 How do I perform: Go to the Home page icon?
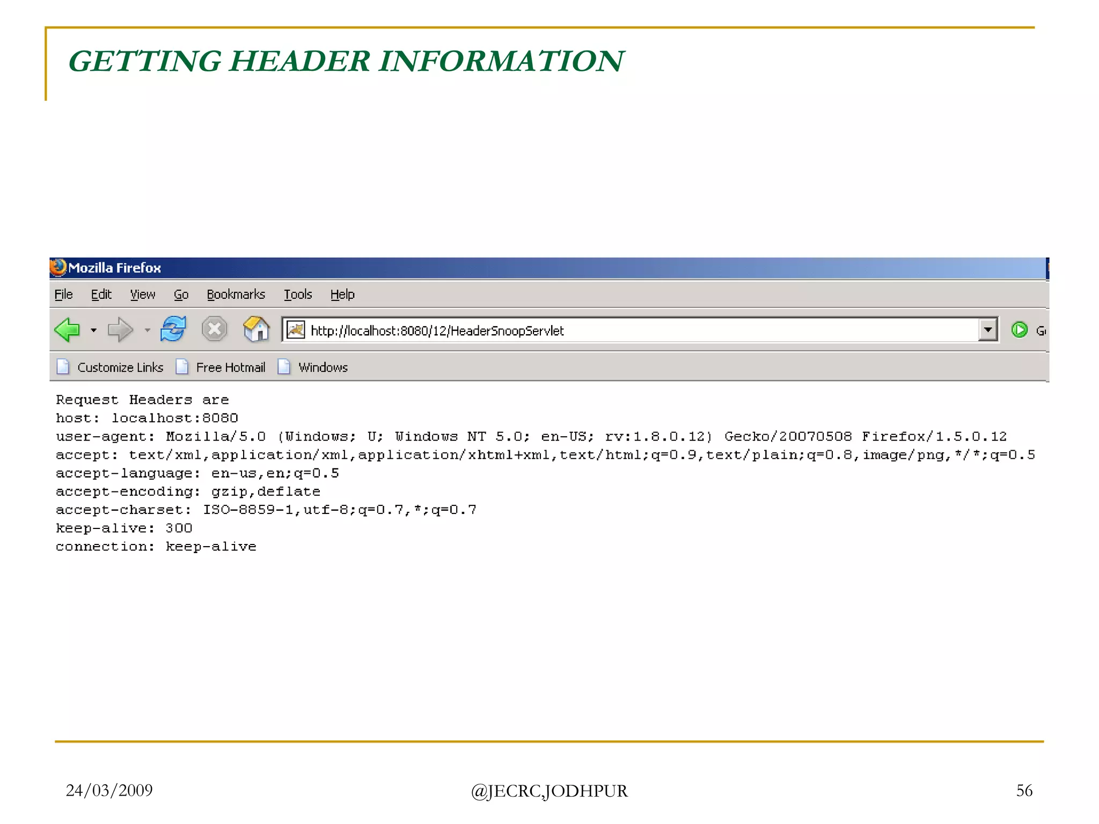pyautogui.click(x=256, y=329)
